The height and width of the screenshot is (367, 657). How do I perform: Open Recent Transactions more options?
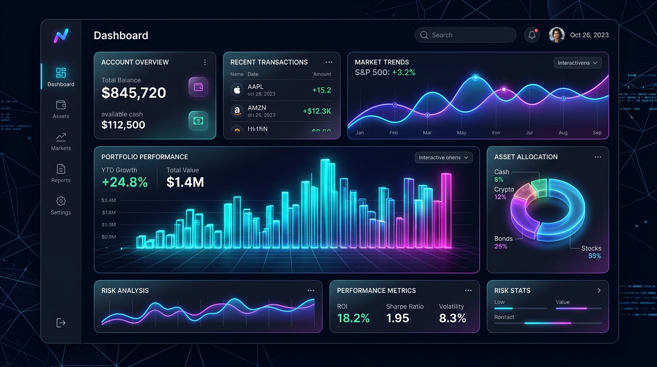tap(328, 62)
